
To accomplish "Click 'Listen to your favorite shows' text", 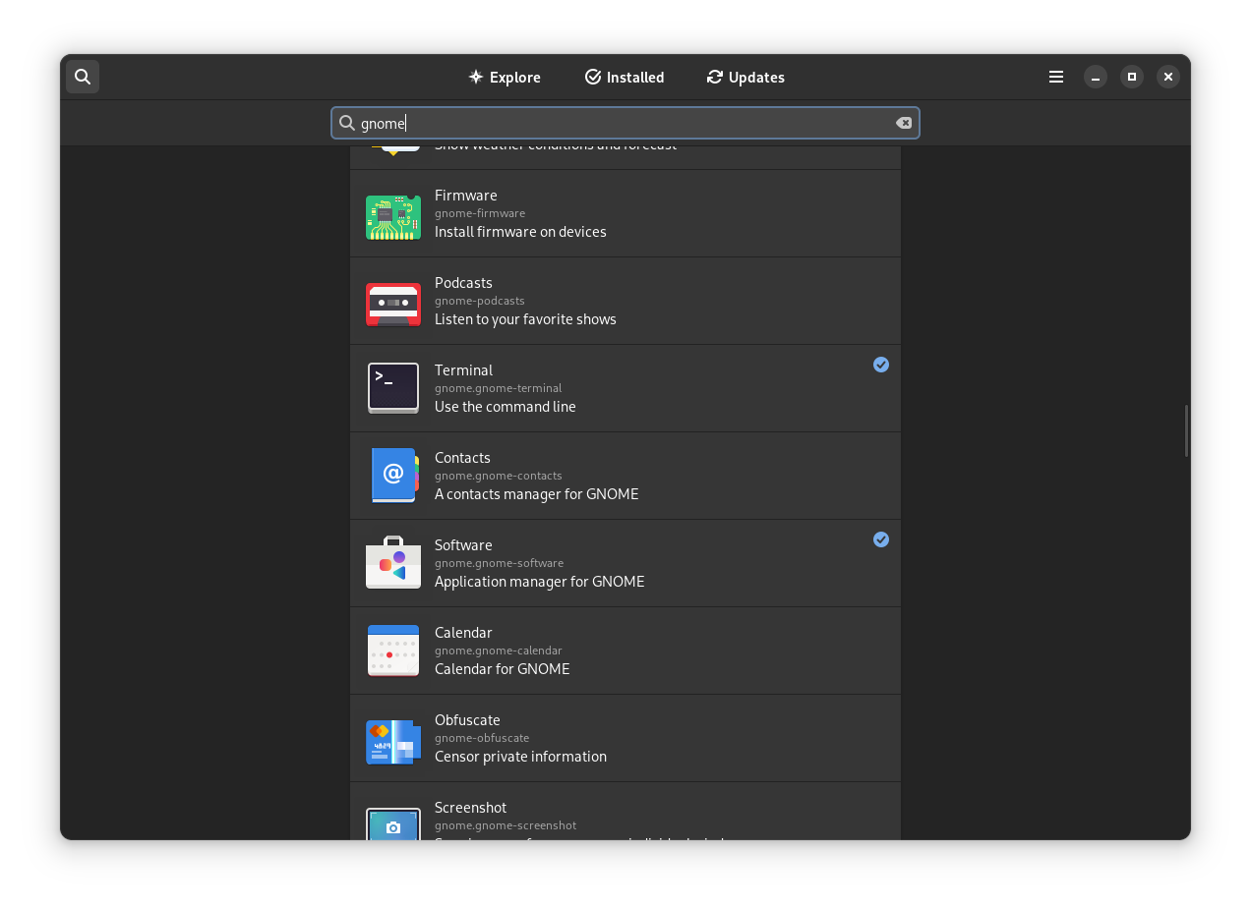I will 525,319.
